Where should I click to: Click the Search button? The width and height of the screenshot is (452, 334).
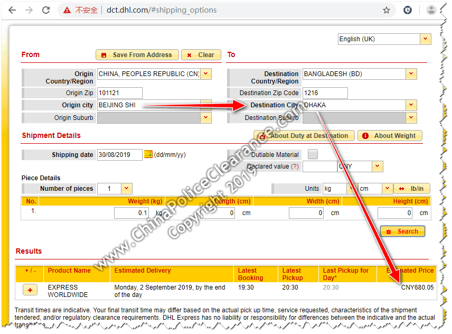point(402,231)
